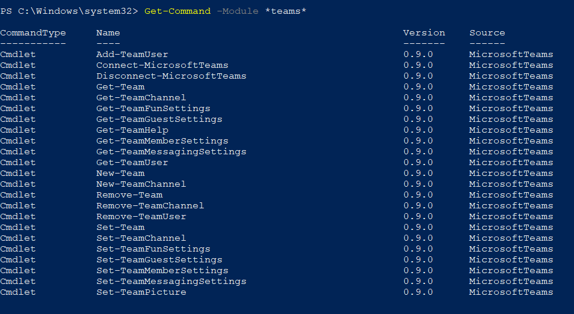The image size is (574, 314).
Task: Select the Remove-Team cmdlet name
Action: click(129, 195)
